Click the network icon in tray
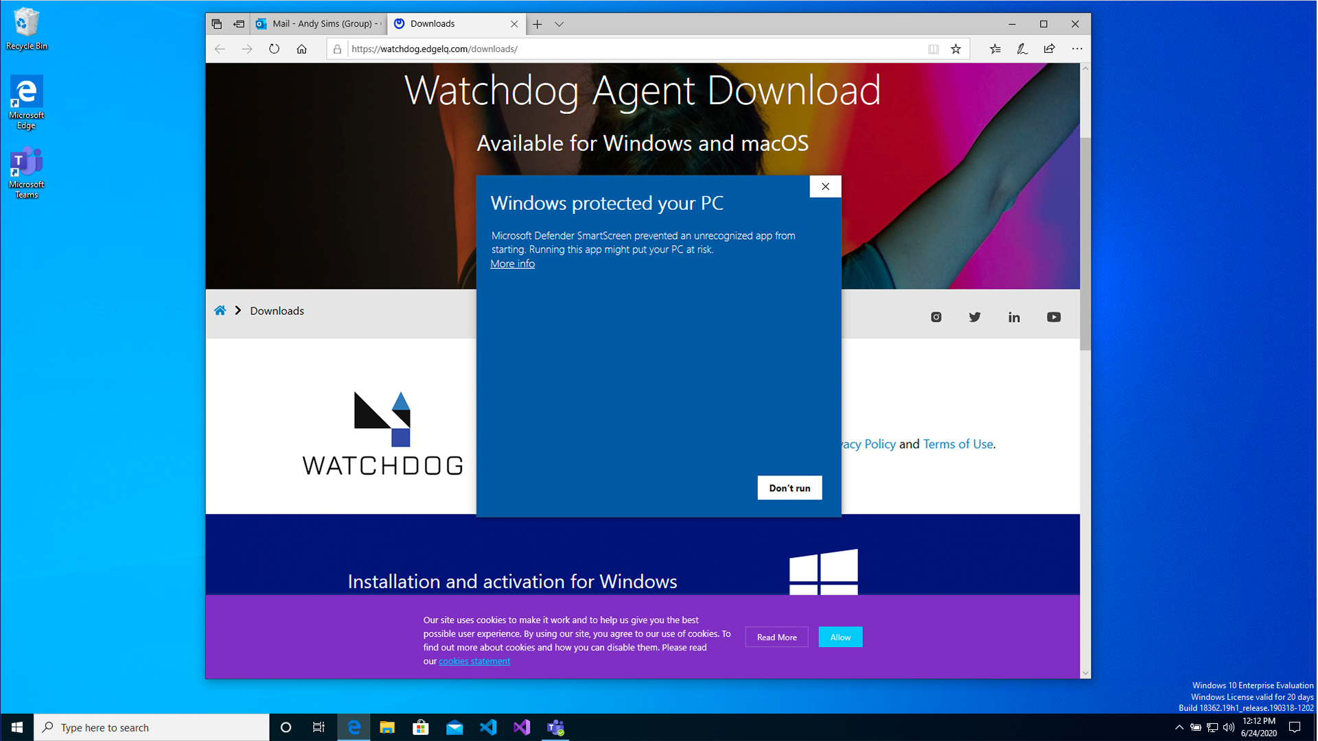The width and height of the screenshot is (1318, 741). click(x=1212, y=727)
